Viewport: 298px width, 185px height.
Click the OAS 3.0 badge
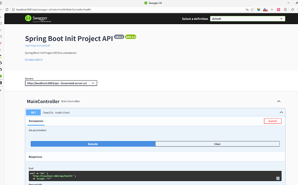131,37
